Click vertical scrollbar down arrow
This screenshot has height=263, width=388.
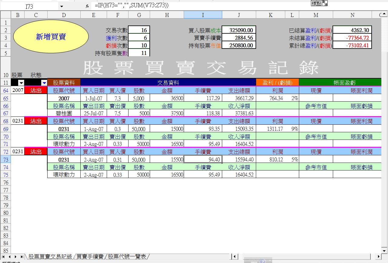[x=385, y=251]
